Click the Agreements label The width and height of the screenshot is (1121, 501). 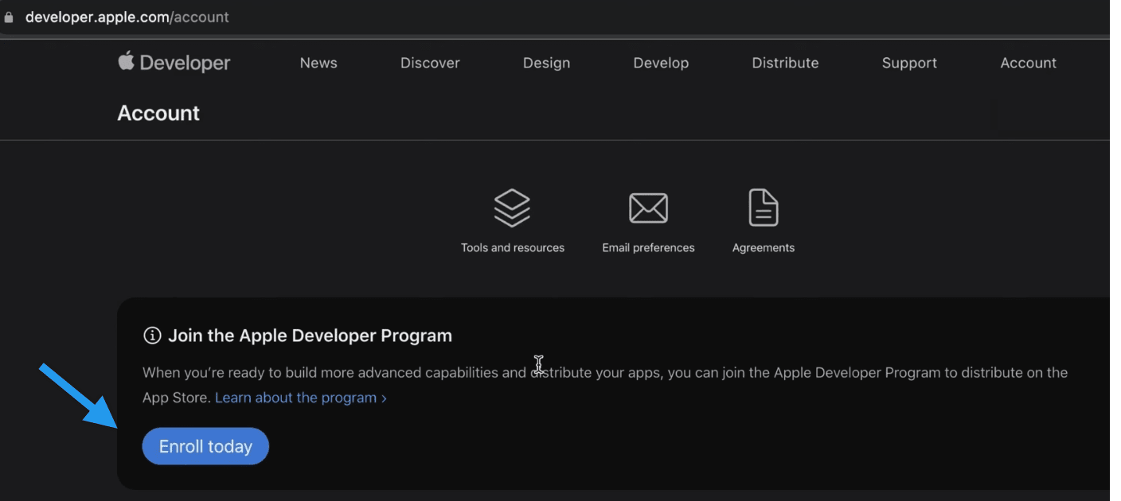click(764, 247)
